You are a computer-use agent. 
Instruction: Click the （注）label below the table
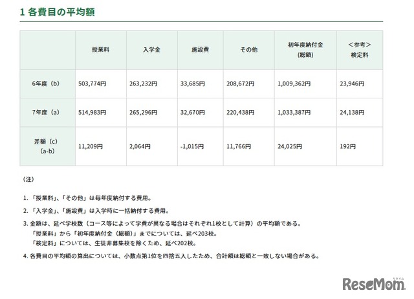[28, 179]
